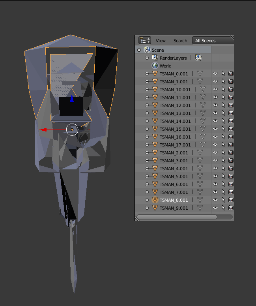Click the Scene datablock icon

click(x=148, y=50)
